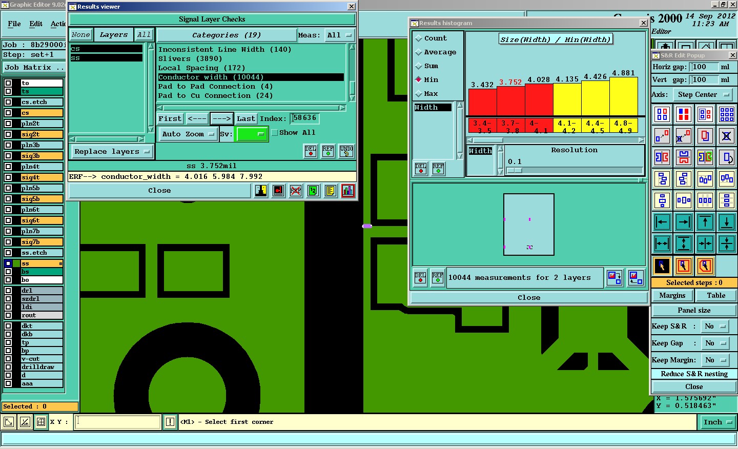Open the Meas: All dropdown
The width and height of the screenshot is (738, 449).
(x=340, y=35)
